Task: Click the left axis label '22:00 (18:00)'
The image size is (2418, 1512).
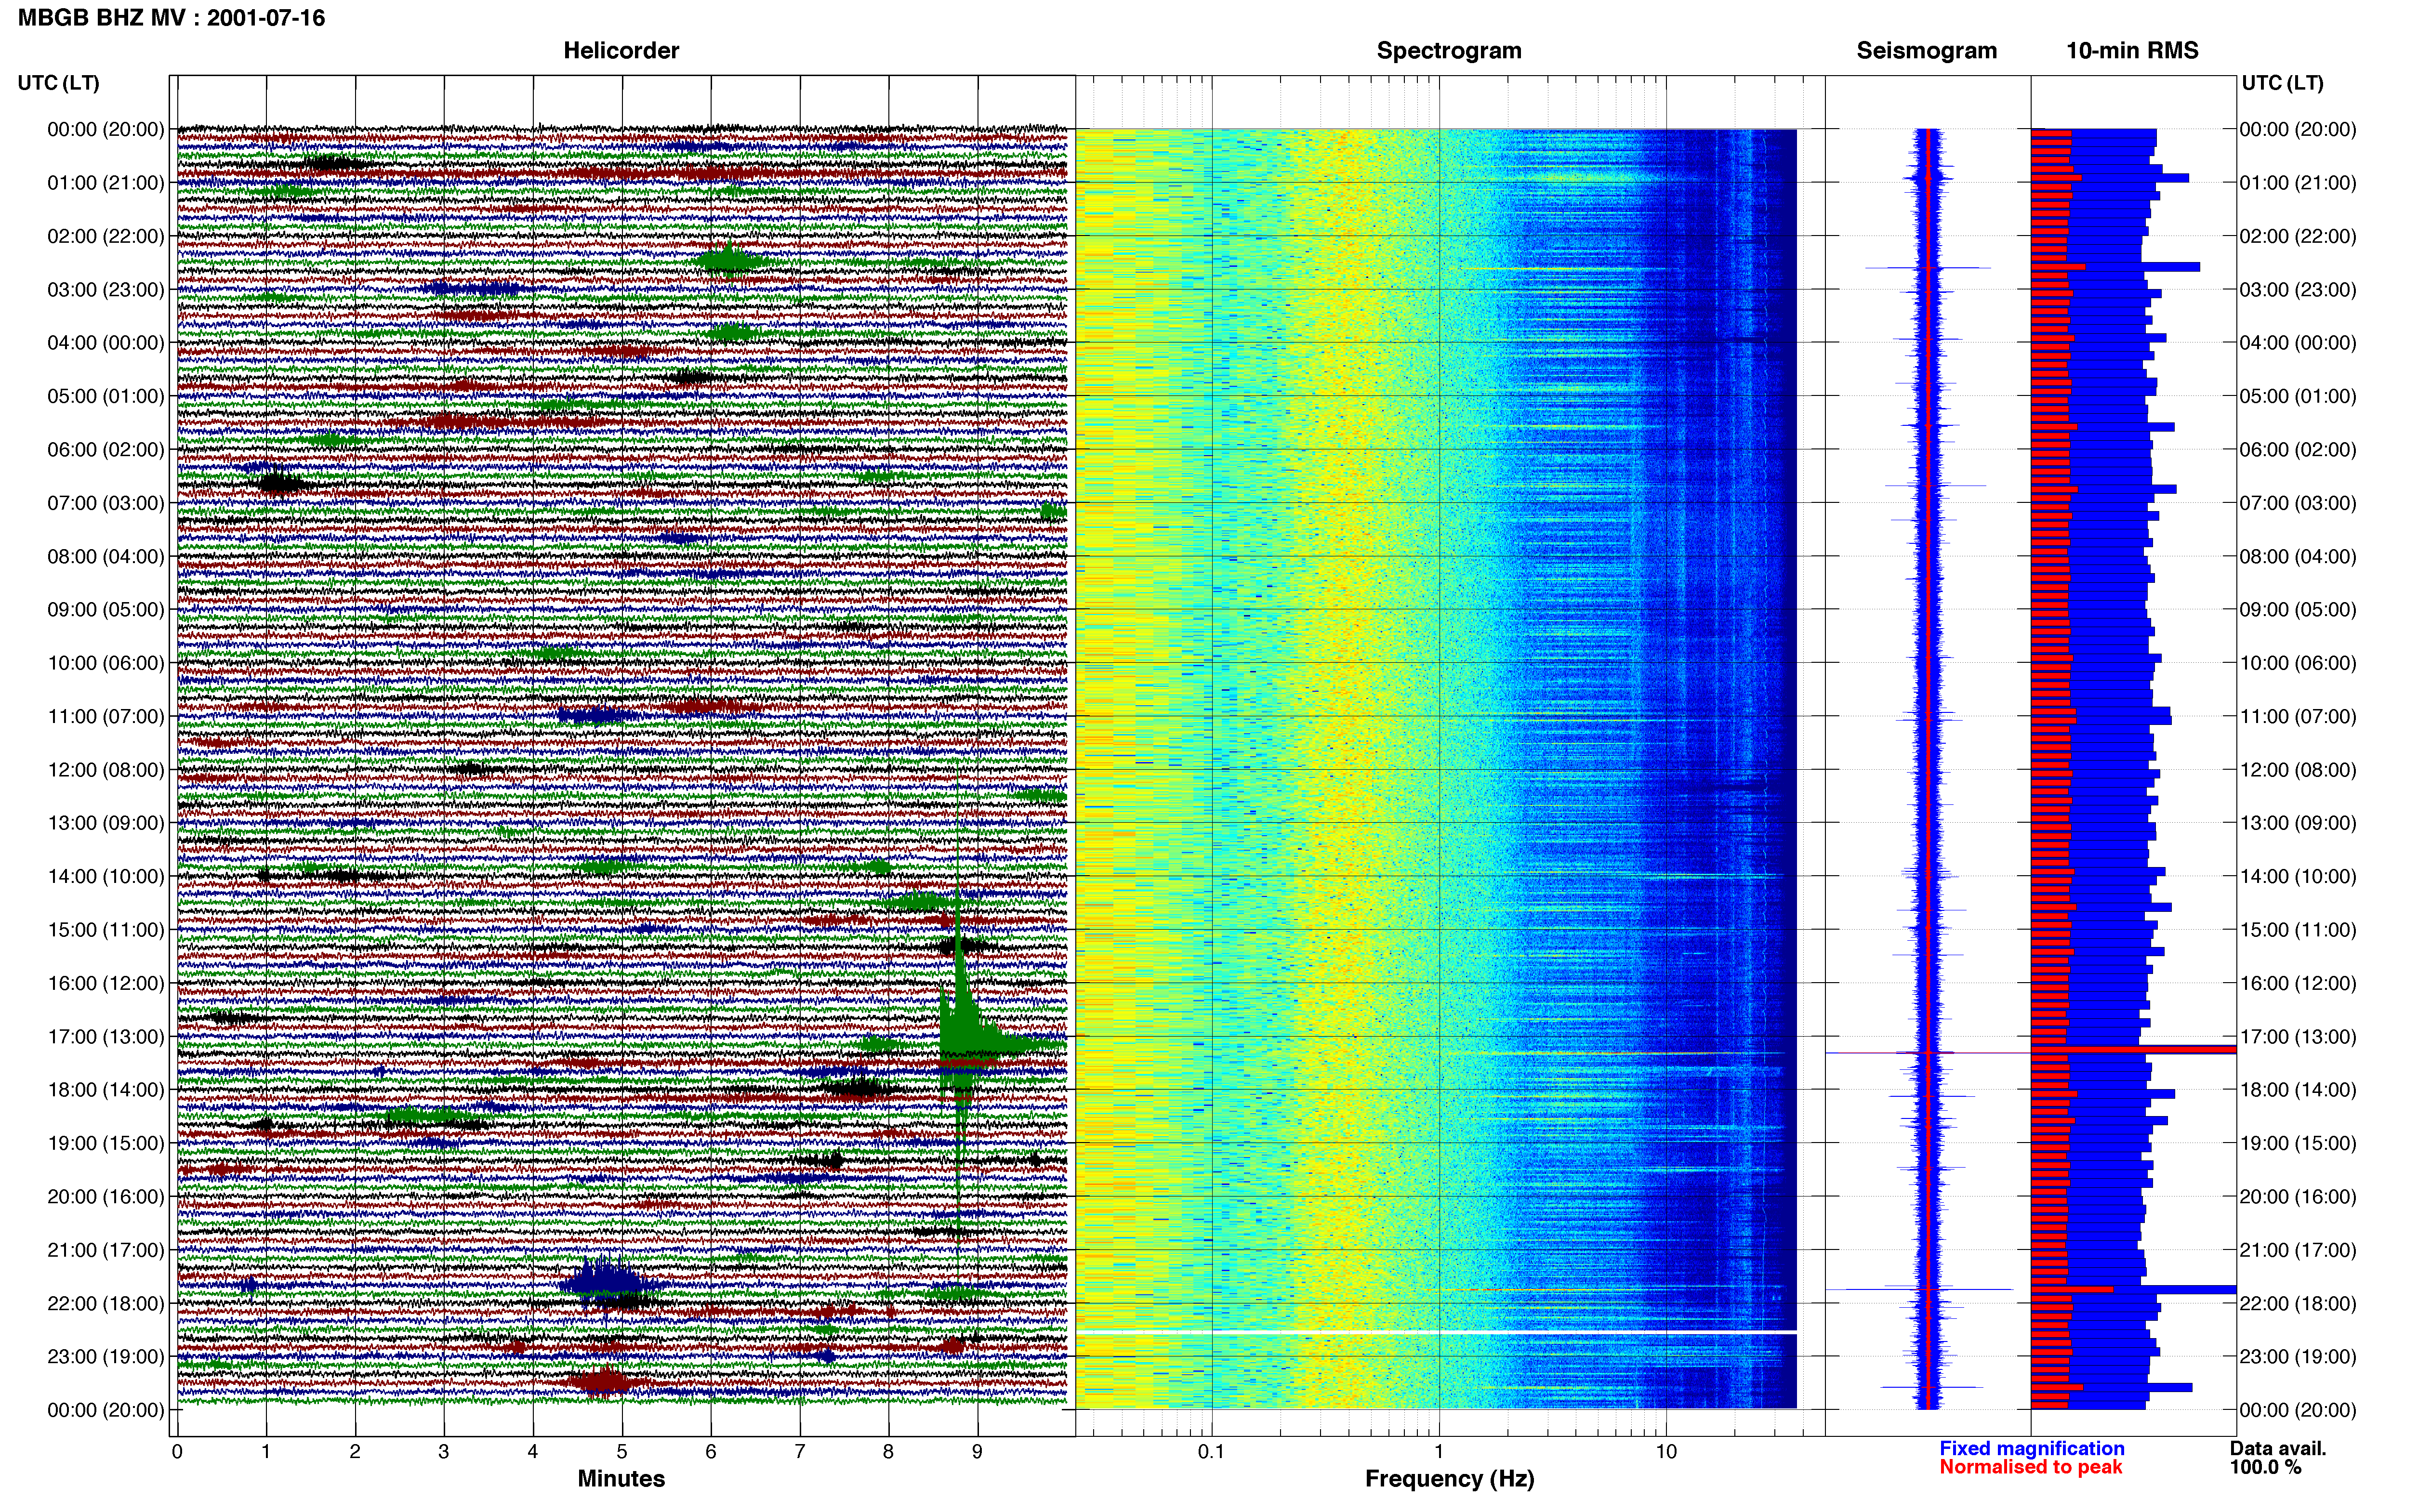Action: pyautogui.click(x=105, y=1303)
